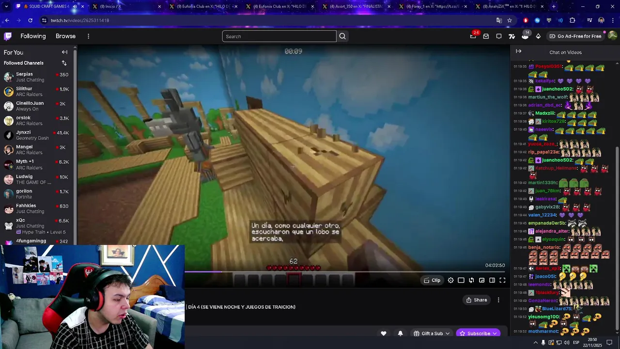The height and width of the screenshot is (349, 620).
Task: Switch to AnahiZiX en X tab
Action: tap(510, 6)
